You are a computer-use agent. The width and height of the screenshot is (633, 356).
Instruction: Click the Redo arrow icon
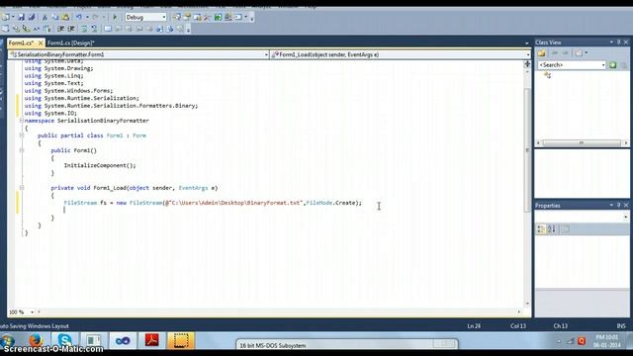[95, 17]
